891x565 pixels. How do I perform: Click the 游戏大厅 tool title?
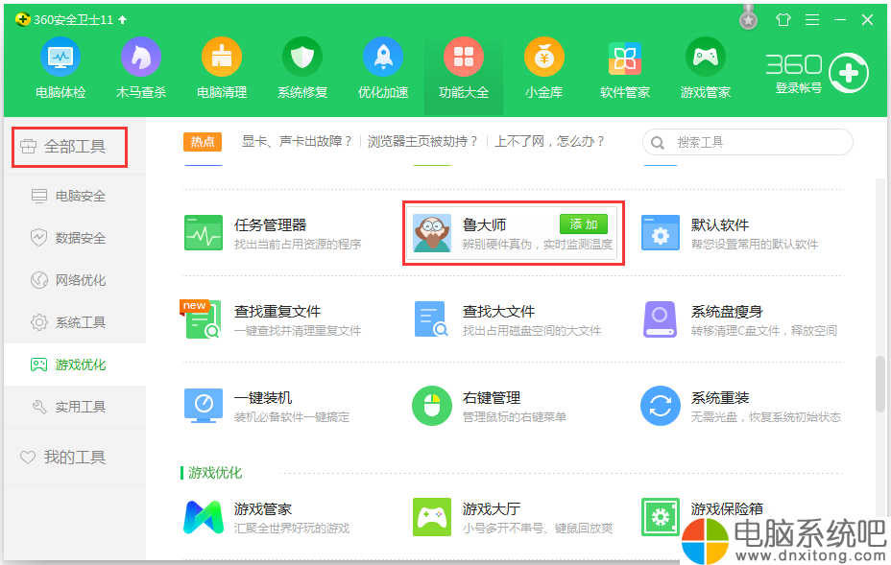pos(492,508)
